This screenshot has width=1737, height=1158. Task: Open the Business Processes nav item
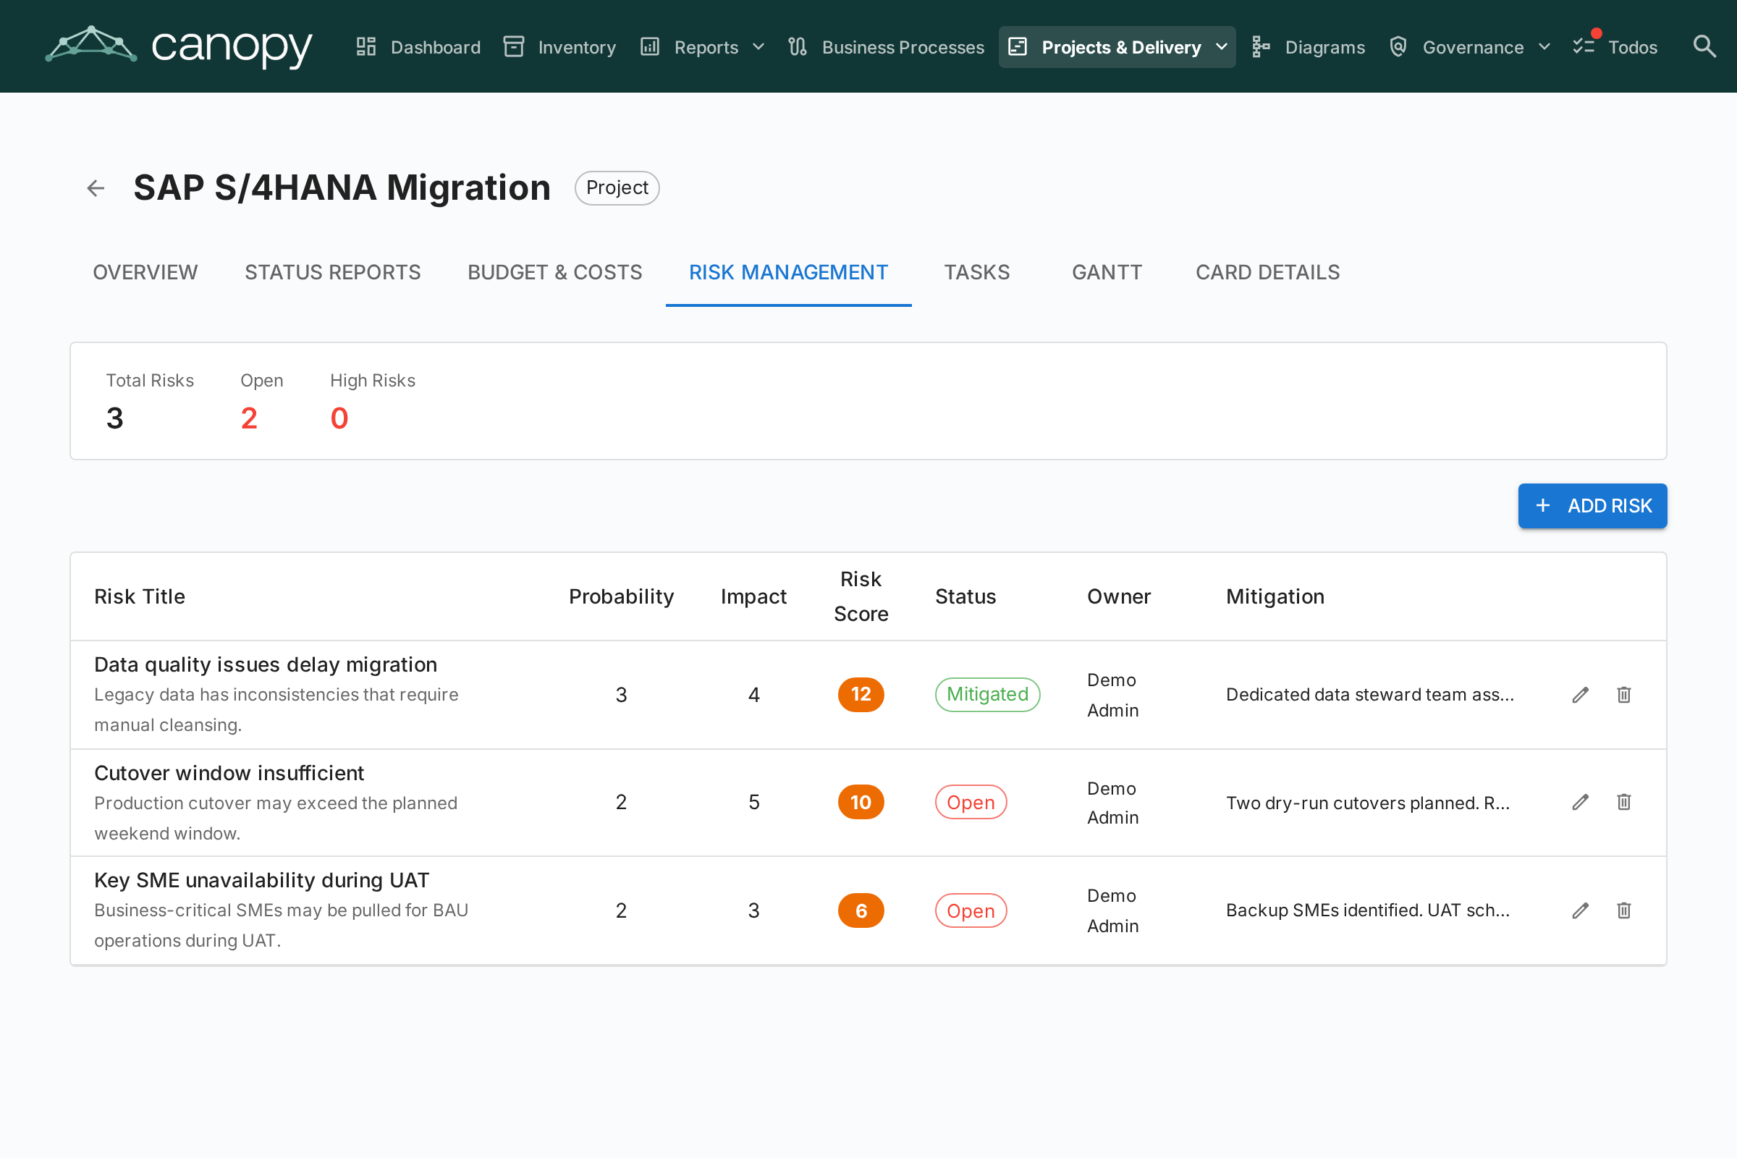click(x=886, y=47)
